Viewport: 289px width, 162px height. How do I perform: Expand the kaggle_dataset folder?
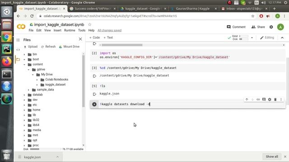[37, 85]
